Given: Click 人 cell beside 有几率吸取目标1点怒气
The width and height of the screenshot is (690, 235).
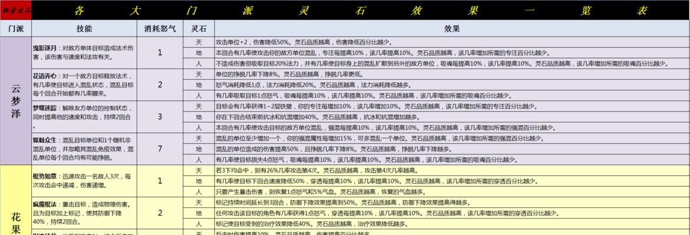Looking at the screenshot, I should pyautogui.click(x=199, y=95).
